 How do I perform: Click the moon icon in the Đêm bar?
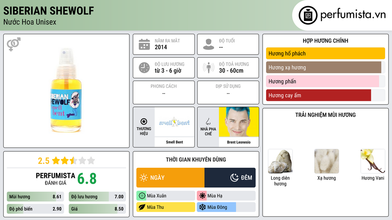pos(234,178)
